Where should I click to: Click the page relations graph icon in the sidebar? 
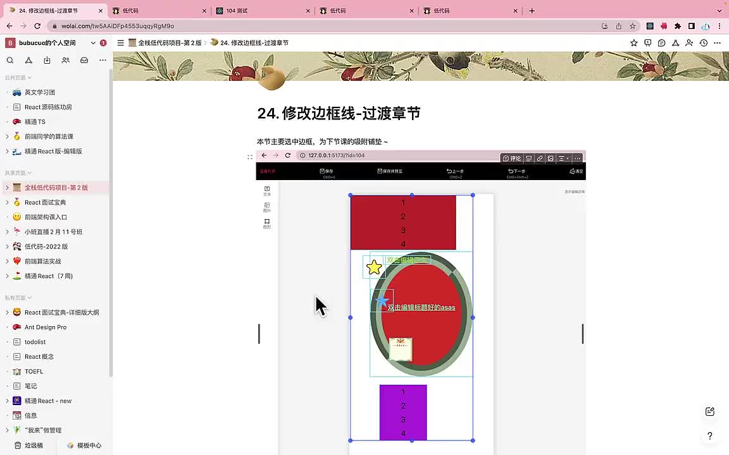pyautogui.click(x=28, y=61)
